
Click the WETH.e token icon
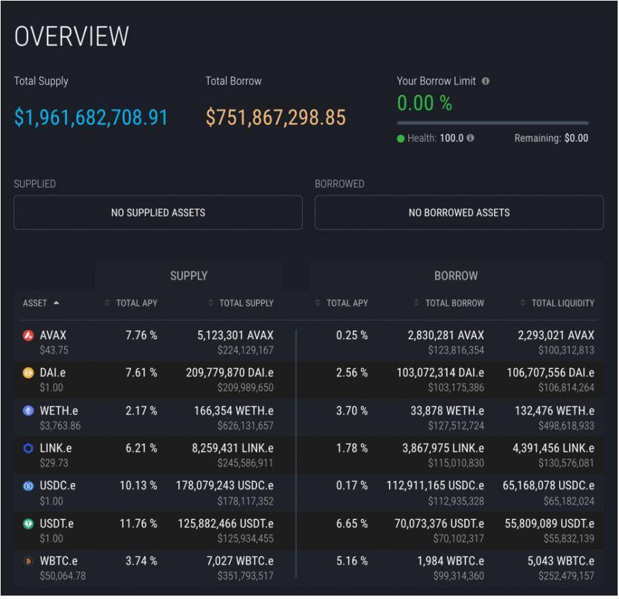(x=29, y=411)
